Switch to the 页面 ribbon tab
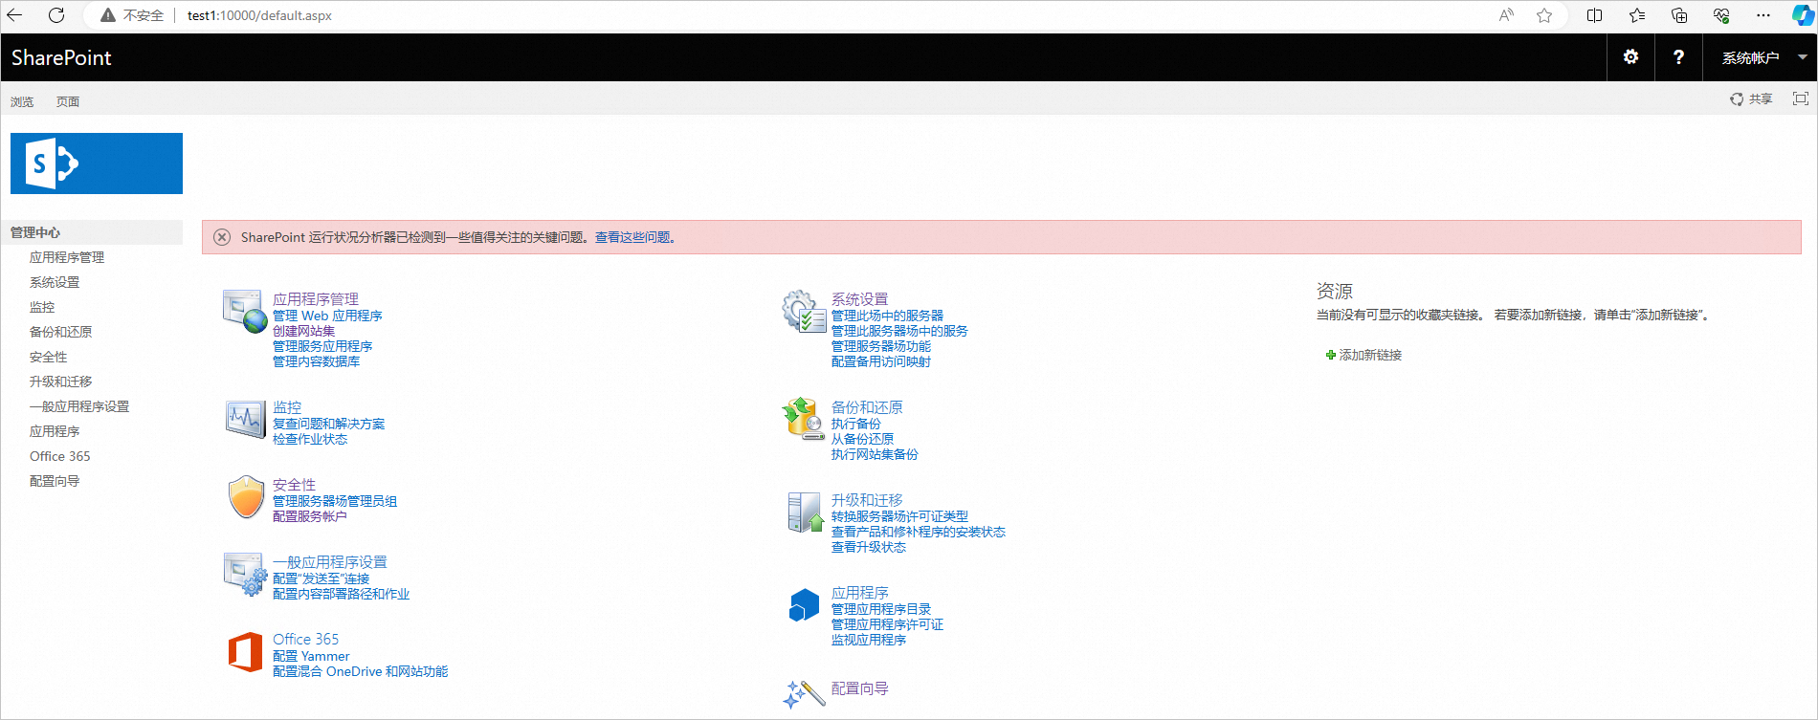Image resolution: width=1818 pixels, height=720 pixels. click(x=68, y=101)
